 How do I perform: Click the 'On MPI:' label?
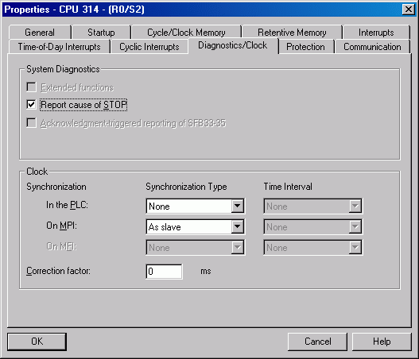point(61,226)
